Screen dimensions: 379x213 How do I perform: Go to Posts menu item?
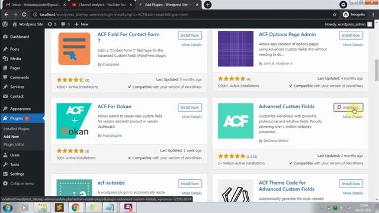pyautogui.click(x=14, y=49)
